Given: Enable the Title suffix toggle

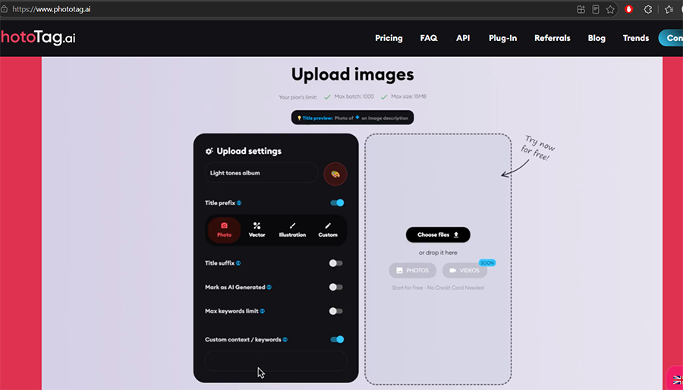Looking at the screenshot, I should [336, 263].
